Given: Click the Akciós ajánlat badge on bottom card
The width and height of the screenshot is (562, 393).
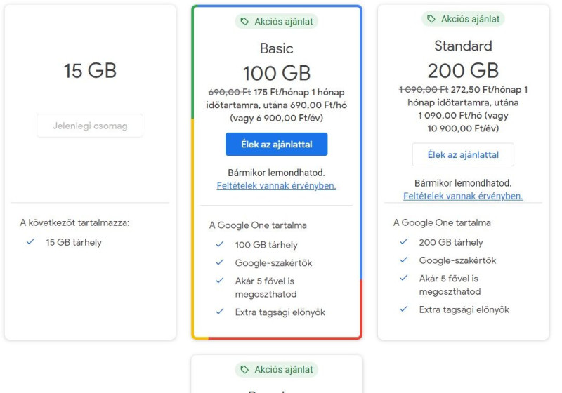Looking at the screenshot, I should coord(276,370).
